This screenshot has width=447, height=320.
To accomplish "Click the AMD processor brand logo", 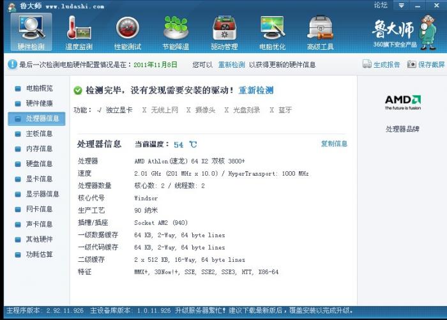I will [403, 102].
